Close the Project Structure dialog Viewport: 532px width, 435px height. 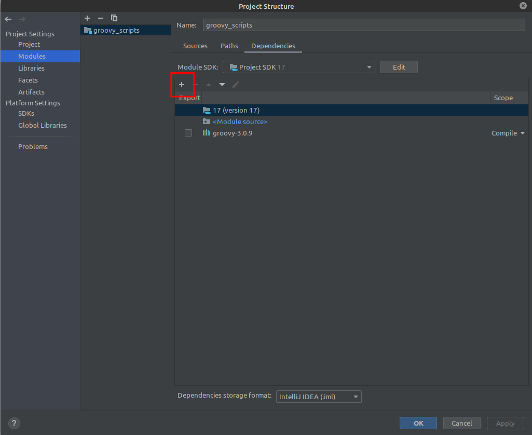pos(523,5)
